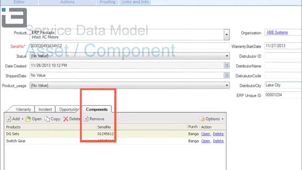Click the SerialNo input field
This screenshot has height=170, width=302.
click(x=130, y=46)
